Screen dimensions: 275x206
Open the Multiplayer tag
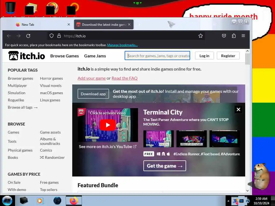pos(17,86)
